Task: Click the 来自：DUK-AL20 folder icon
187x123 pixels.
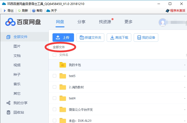Action: click(63, 121)
